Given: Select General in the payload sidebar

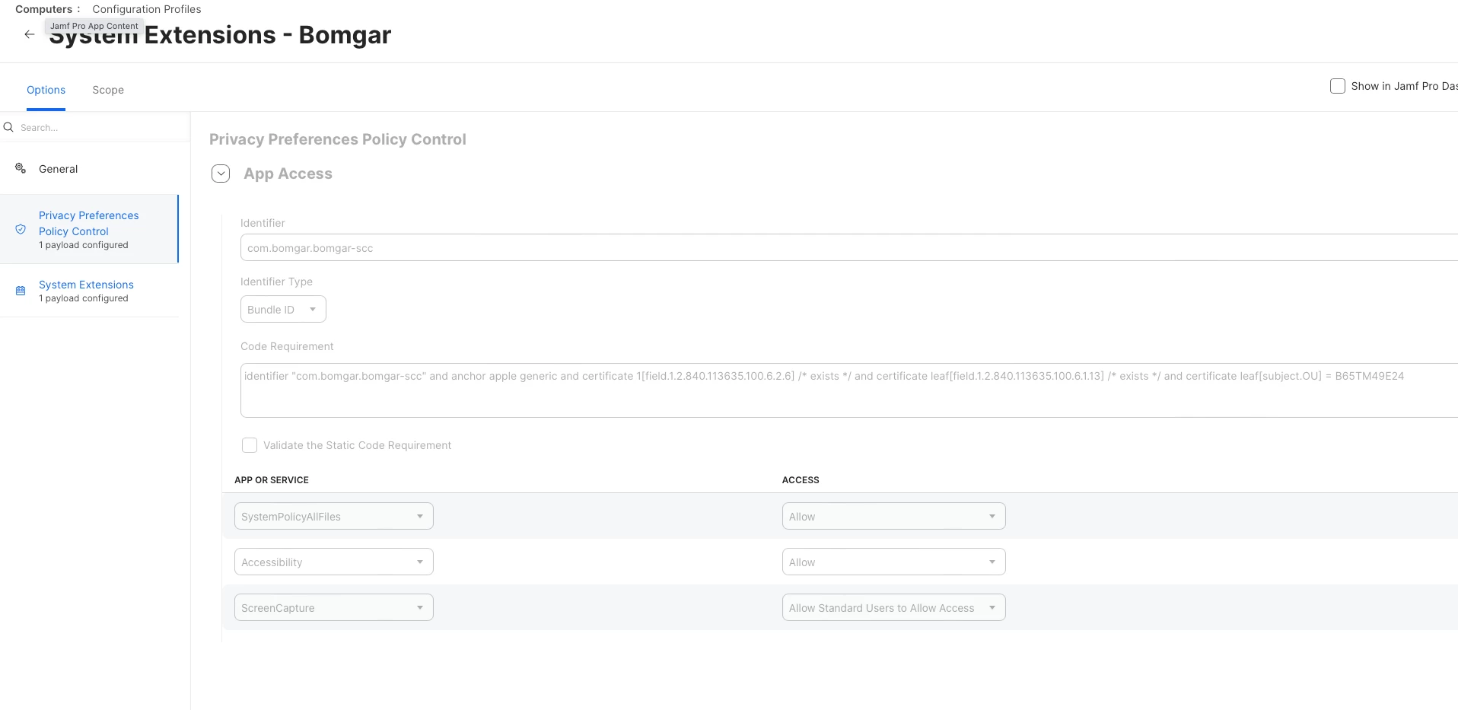Looking at the screenshot, I should (89, 169).
